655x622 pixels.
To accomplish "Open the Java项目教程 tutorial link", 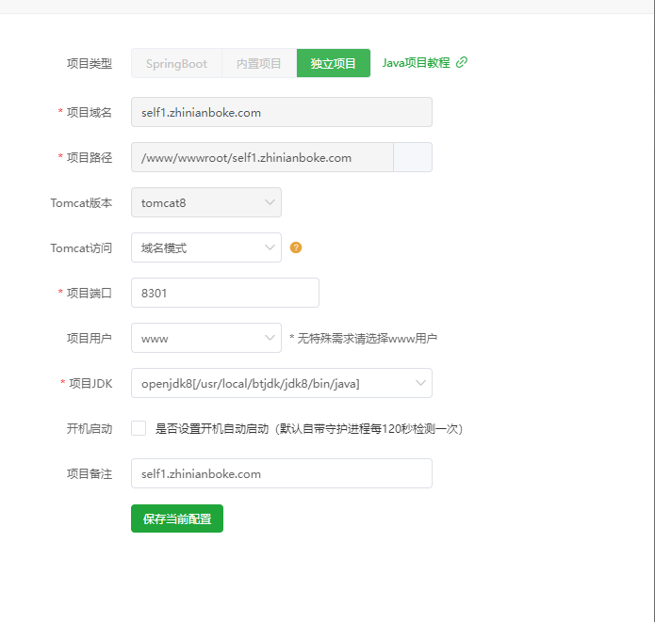I will pos(416,62).
